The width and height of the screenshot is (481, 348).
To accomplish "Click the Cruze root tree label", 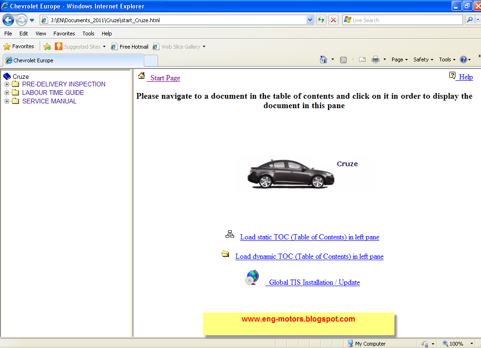I will (x=20, y=76).
